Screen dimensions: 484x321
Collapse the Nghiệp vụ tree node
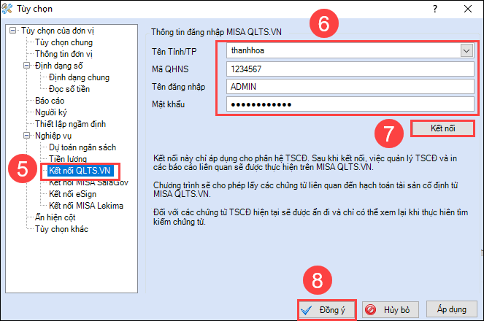pos(27,136)
